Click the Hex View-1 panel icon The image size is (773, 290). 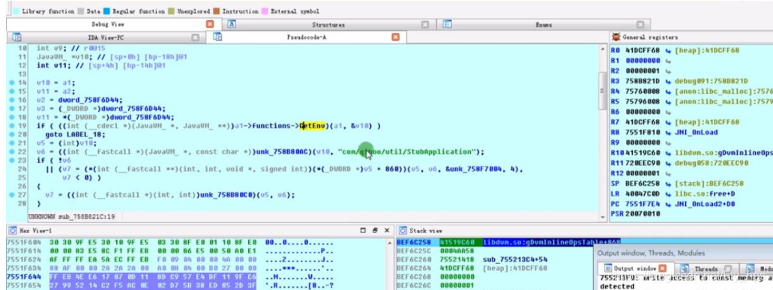(x=12, y=230)
